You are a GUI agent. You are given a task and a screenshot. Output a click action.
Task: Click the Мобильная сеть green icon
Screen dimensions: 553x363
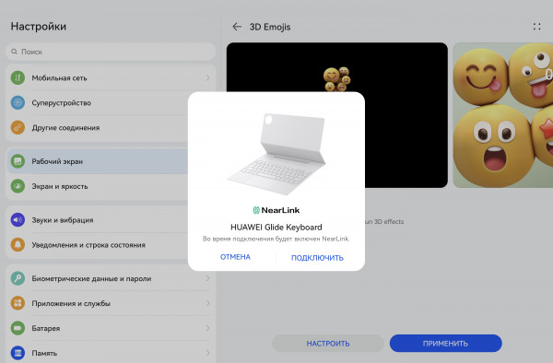pos(18,77)
